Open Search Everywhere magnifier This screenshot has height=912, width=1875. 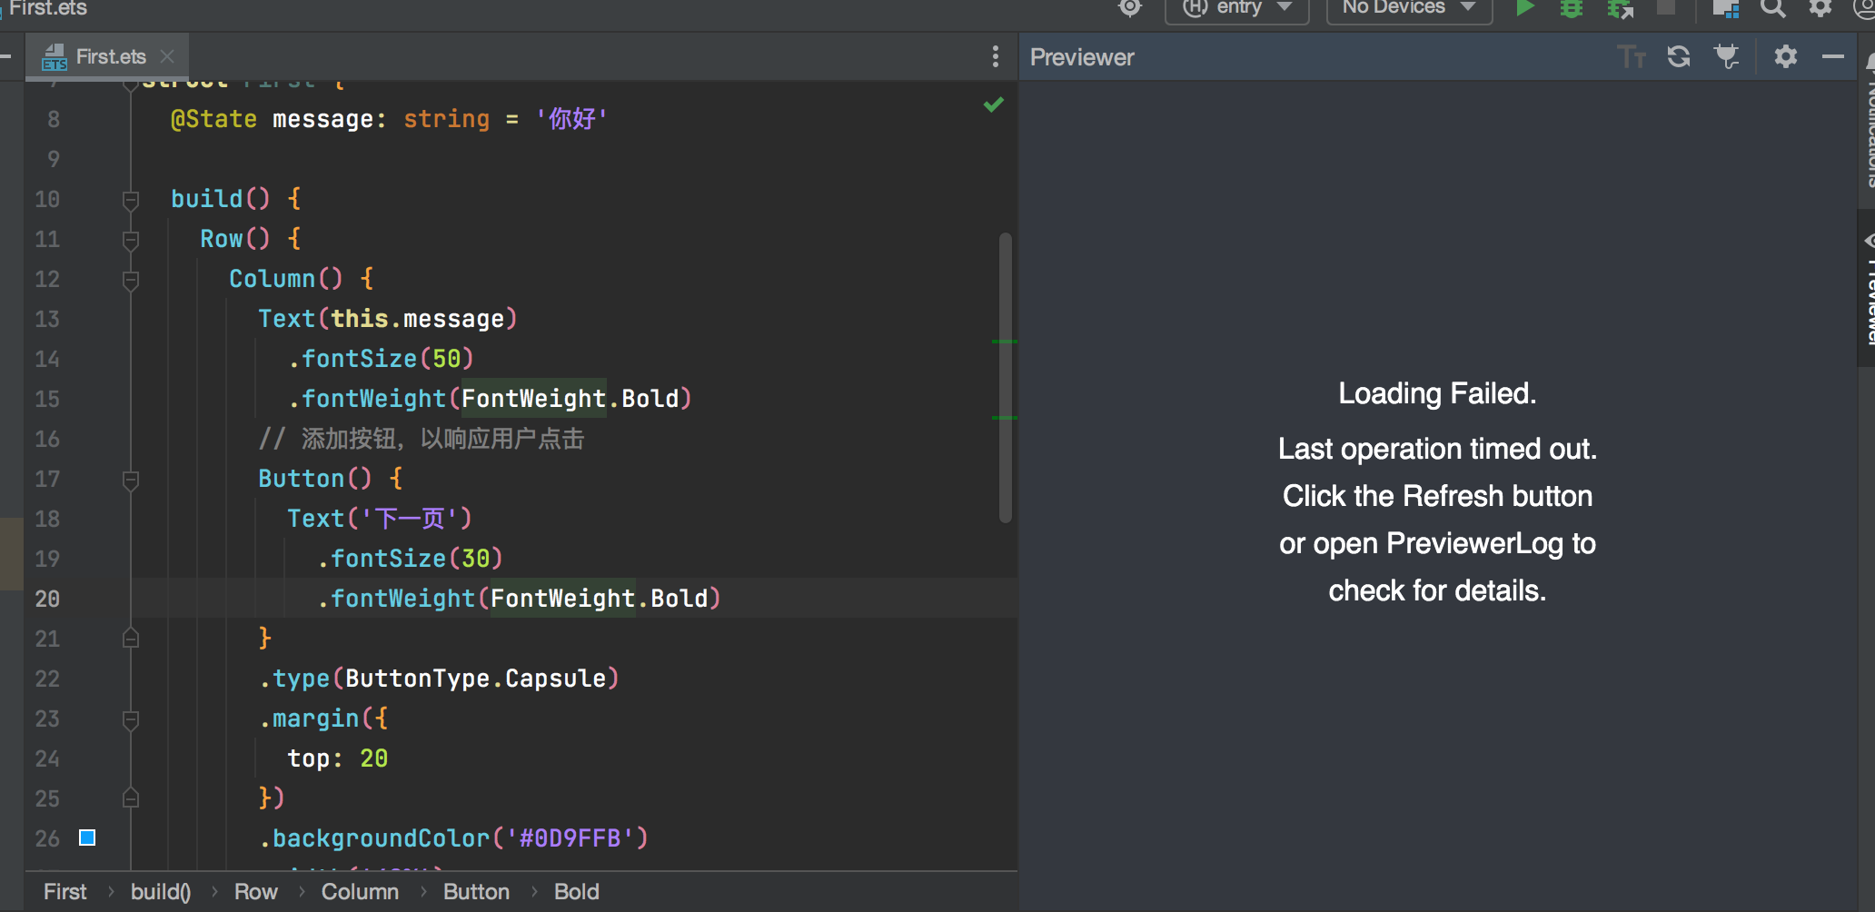[1772, 8]
